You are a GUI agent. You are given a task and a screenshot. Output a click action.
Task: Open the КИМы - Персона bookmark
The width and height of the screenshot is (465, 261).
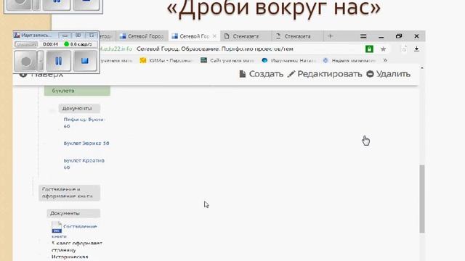click(166, 60)
